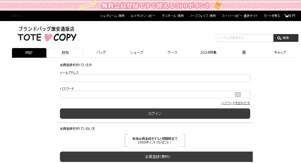Select the 時計 category tab
The image size is (301, 163).
click(29, 53)
